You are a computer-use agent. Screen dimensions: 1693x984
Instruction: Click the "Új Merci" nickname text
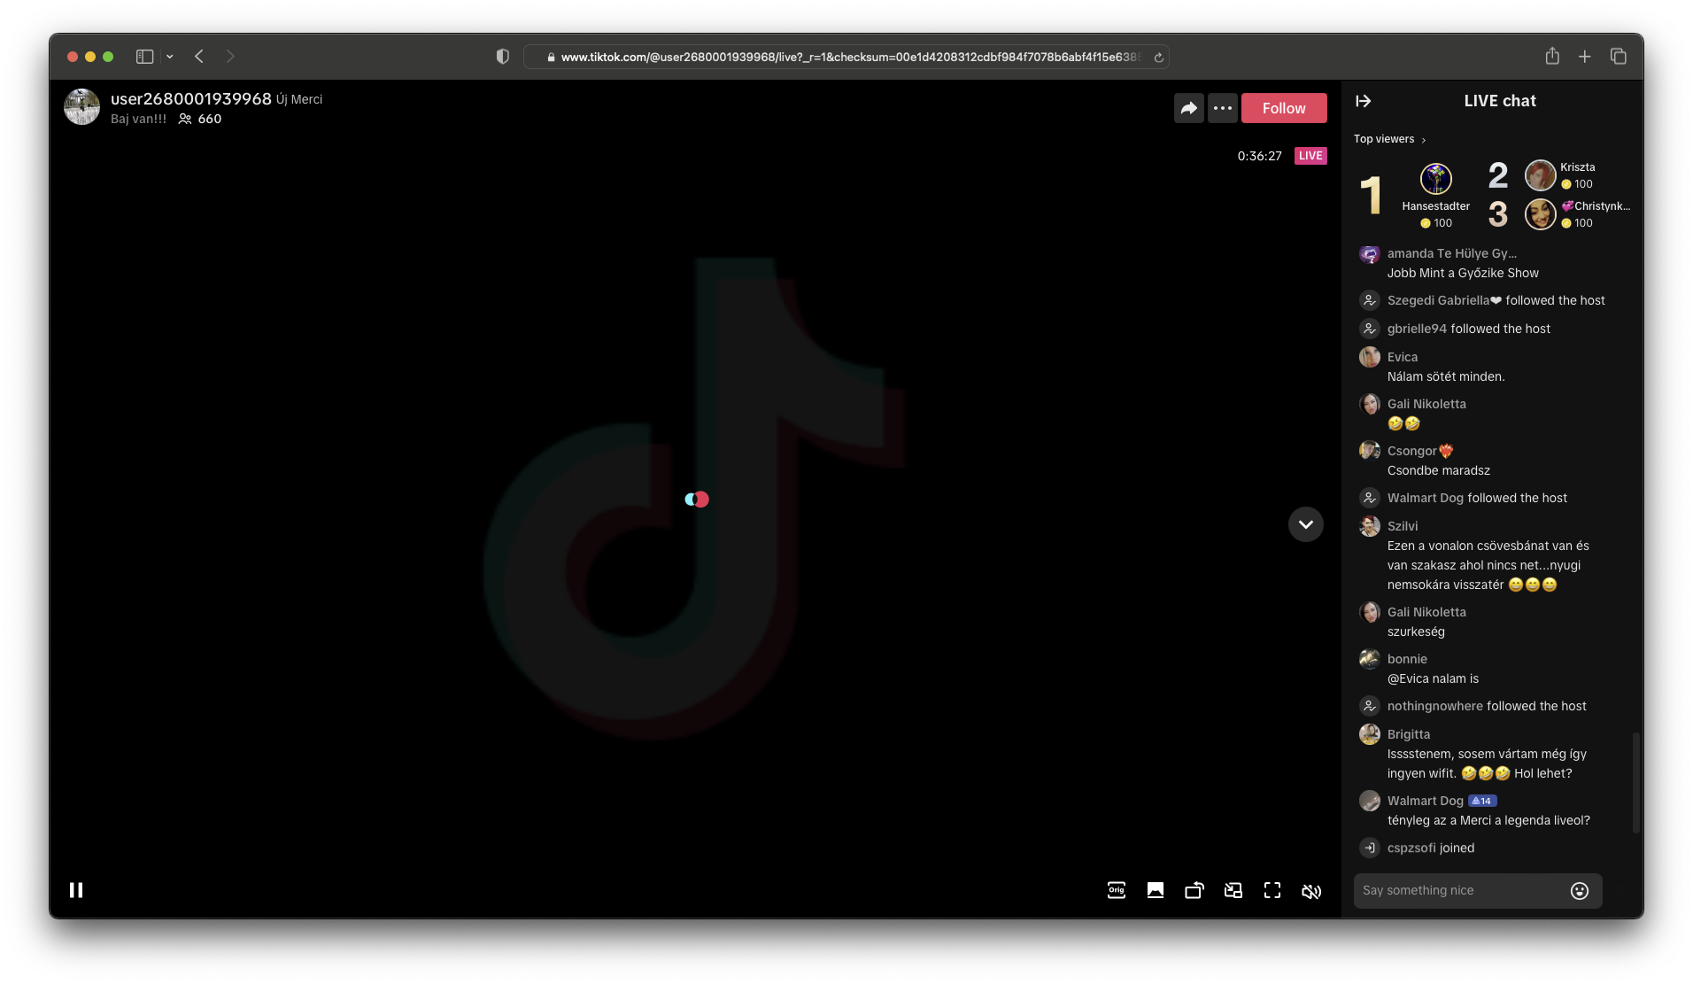tap(299, 99)
